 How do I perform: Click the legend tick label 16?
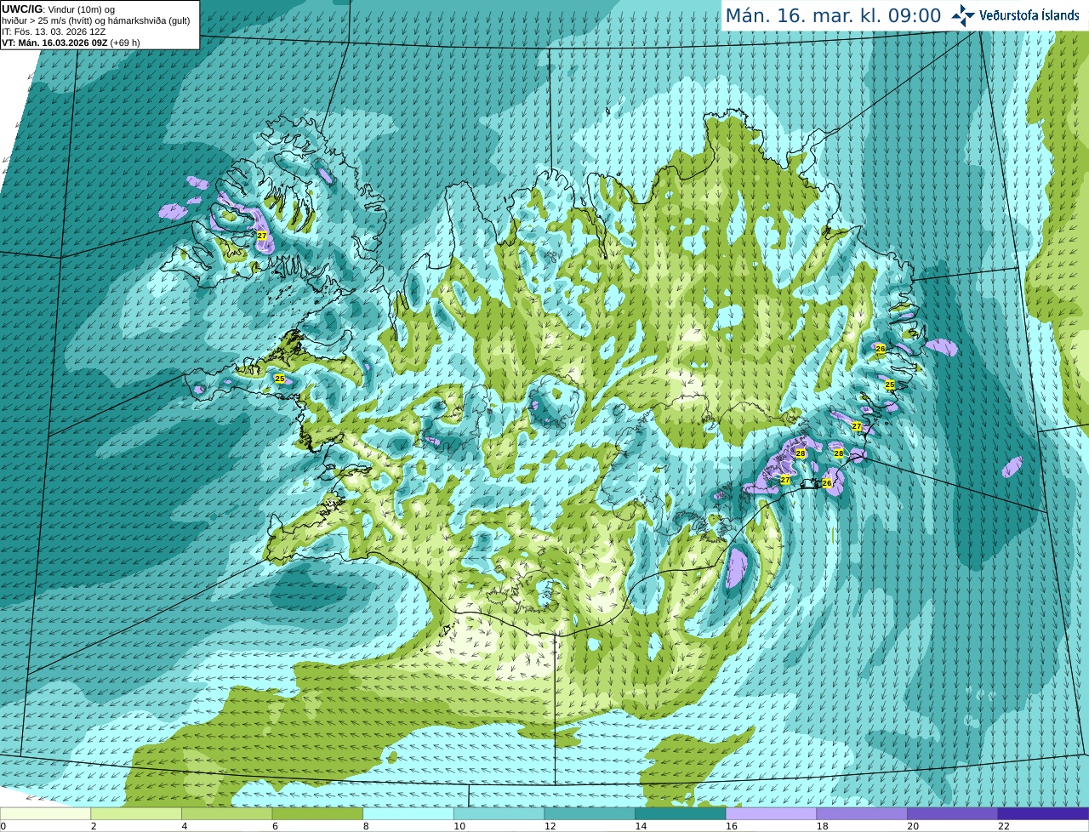coord(732,826)
